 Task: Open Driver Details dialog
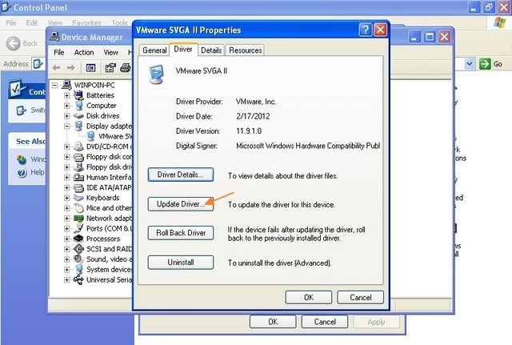(x=181, y=175)
